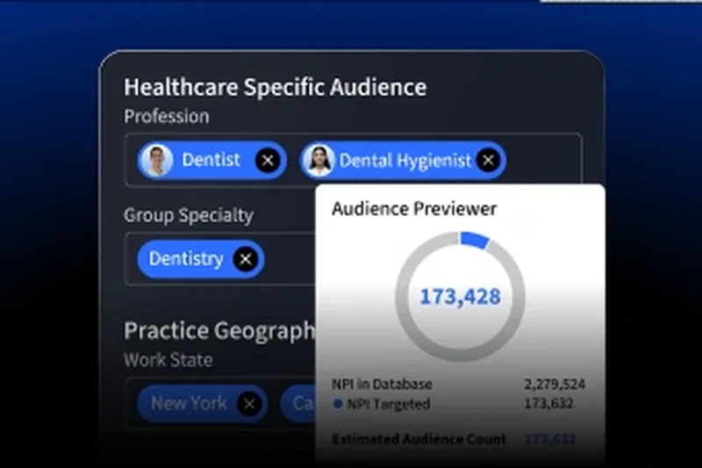The width and height of the screenshot is (702, 468).
Task: Select the Dentist chip label
Action: pos(211,161)
